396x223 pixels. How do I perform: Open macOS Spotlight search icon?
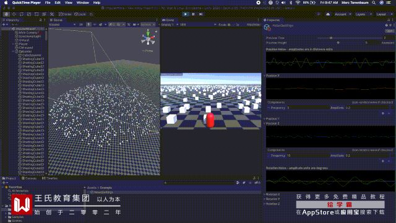pos(374,2)
